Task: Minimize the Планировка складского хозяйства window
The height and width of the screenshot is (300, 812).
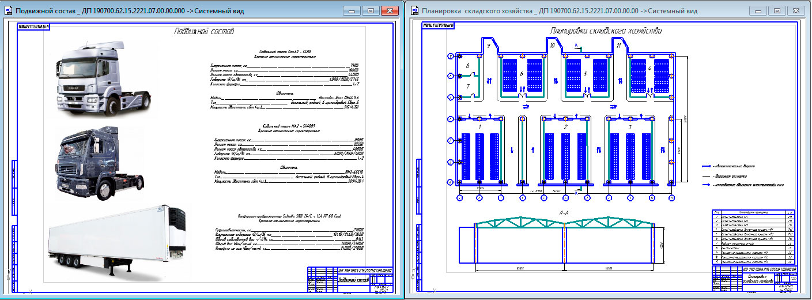Action: point(759,10)
